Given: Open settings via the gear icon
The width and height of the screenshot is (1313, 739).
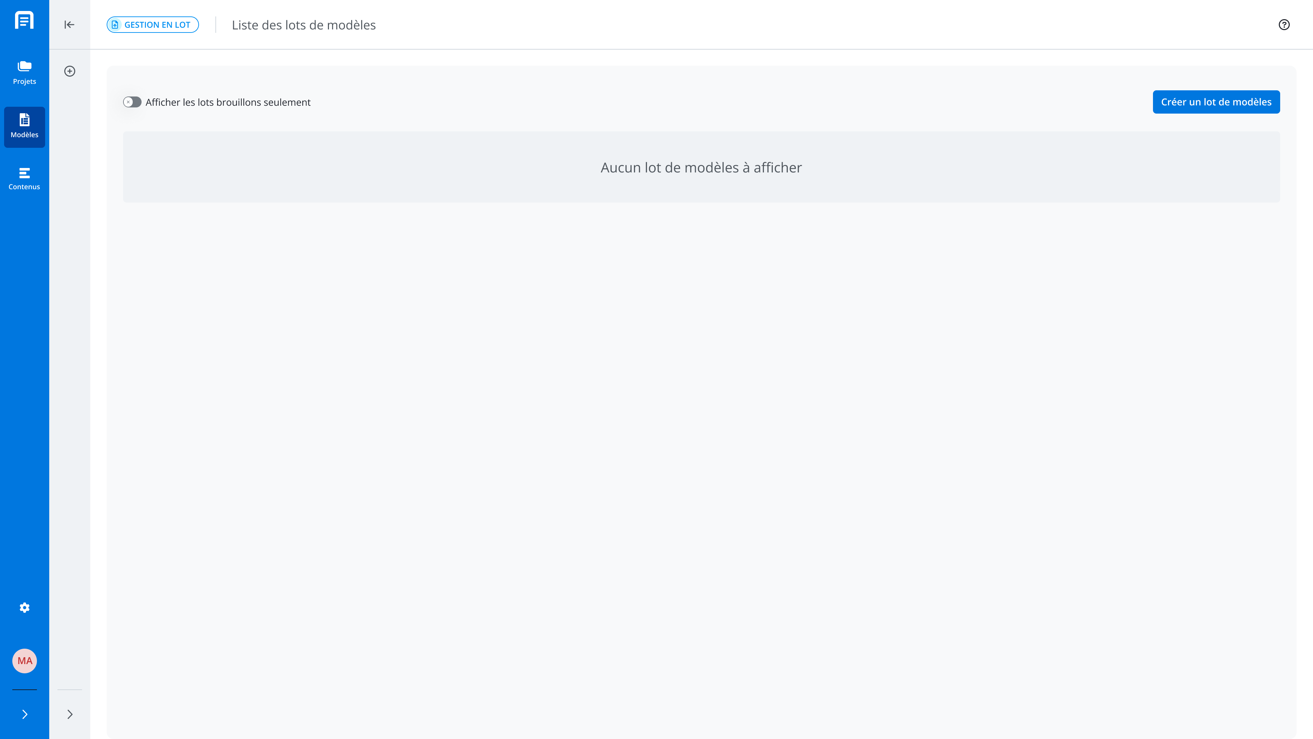Looking at the screenshot, I should click(x=25, y=607).
